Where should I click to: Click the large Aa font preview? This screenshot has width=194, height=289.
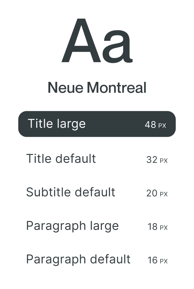[97, 40]
